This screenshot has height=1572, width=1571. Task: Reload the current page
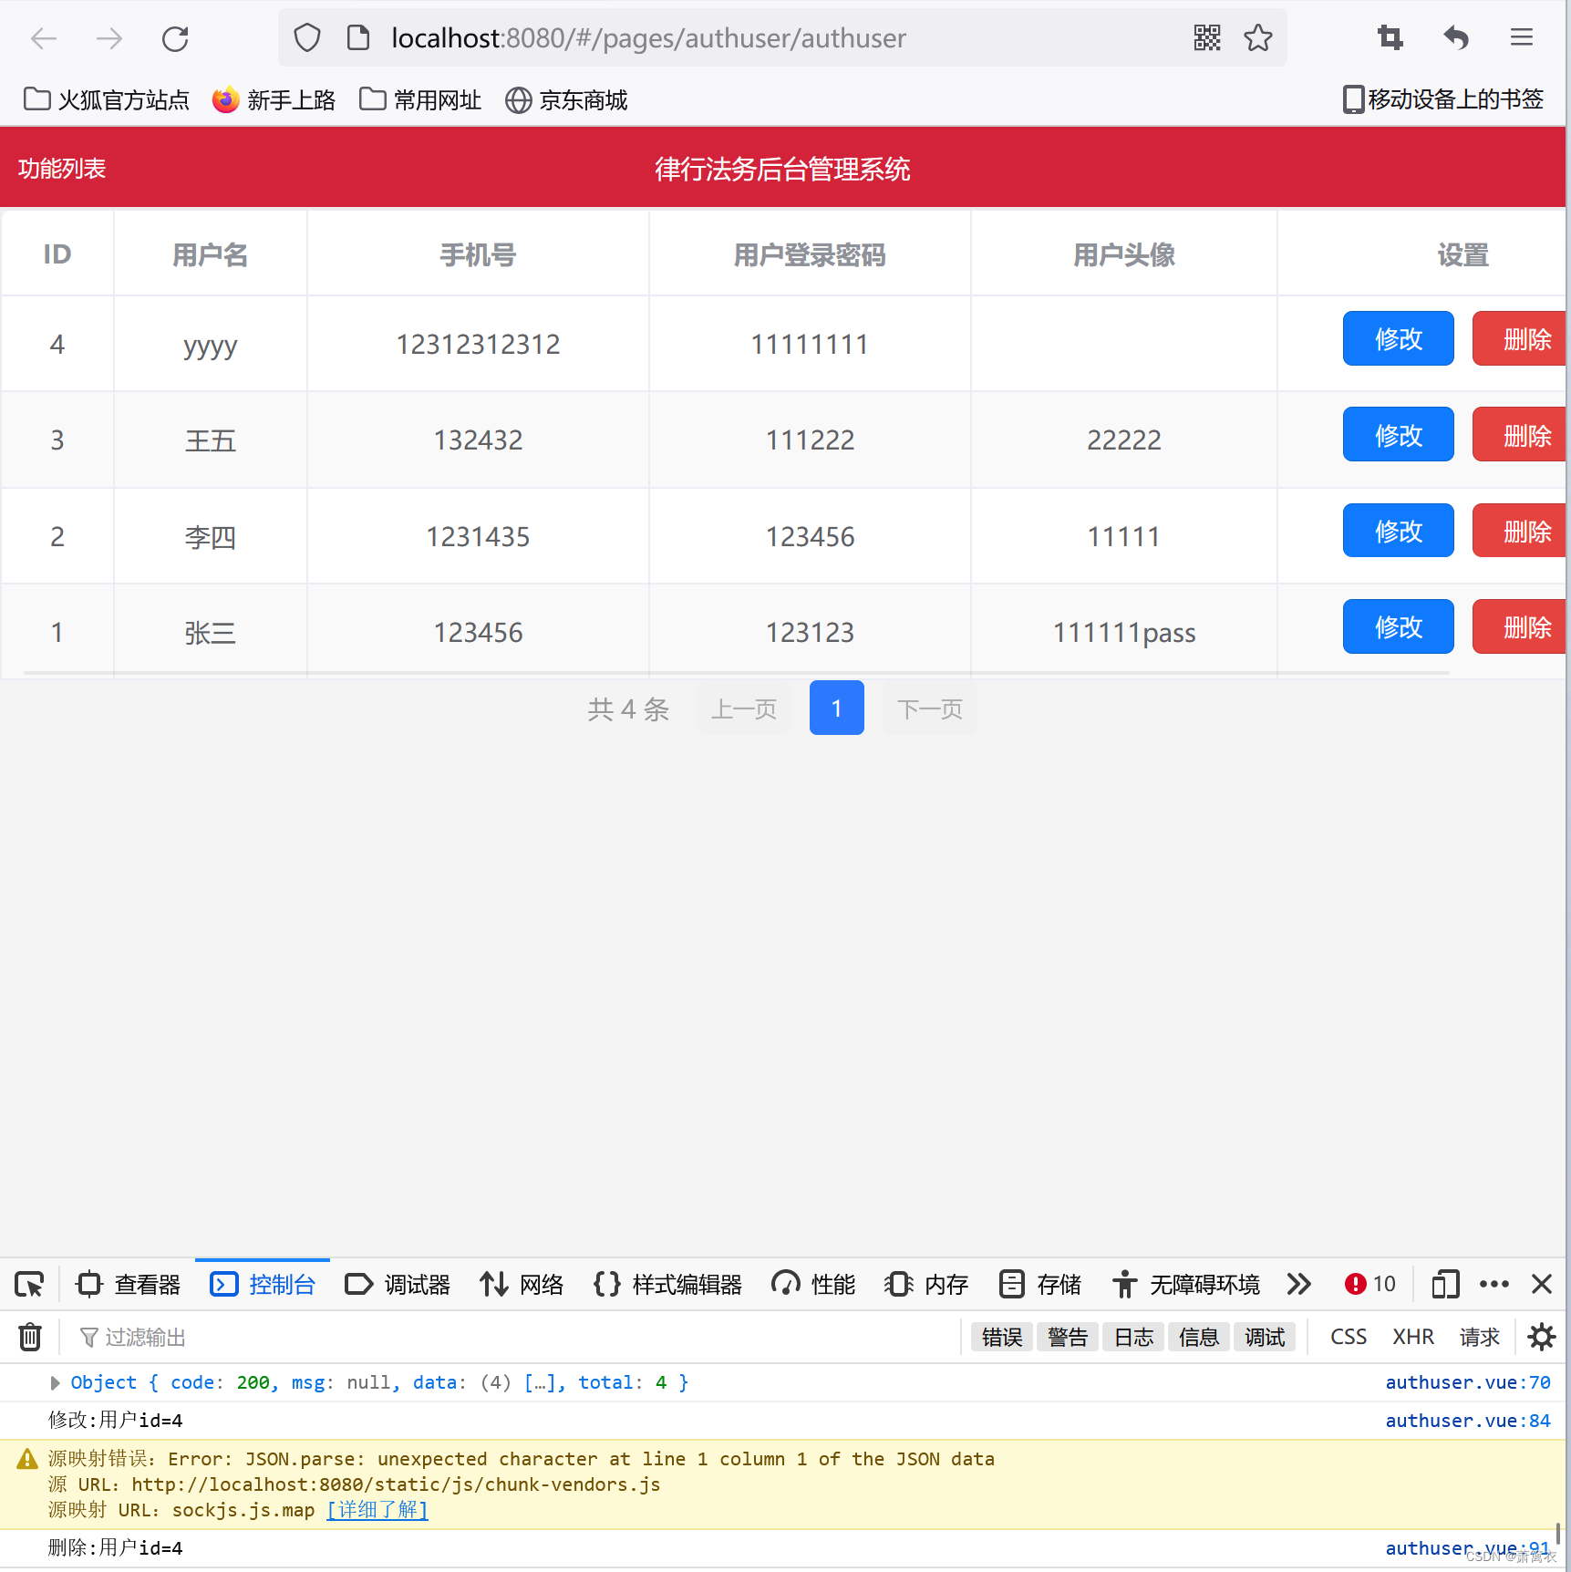pos(175,38)
